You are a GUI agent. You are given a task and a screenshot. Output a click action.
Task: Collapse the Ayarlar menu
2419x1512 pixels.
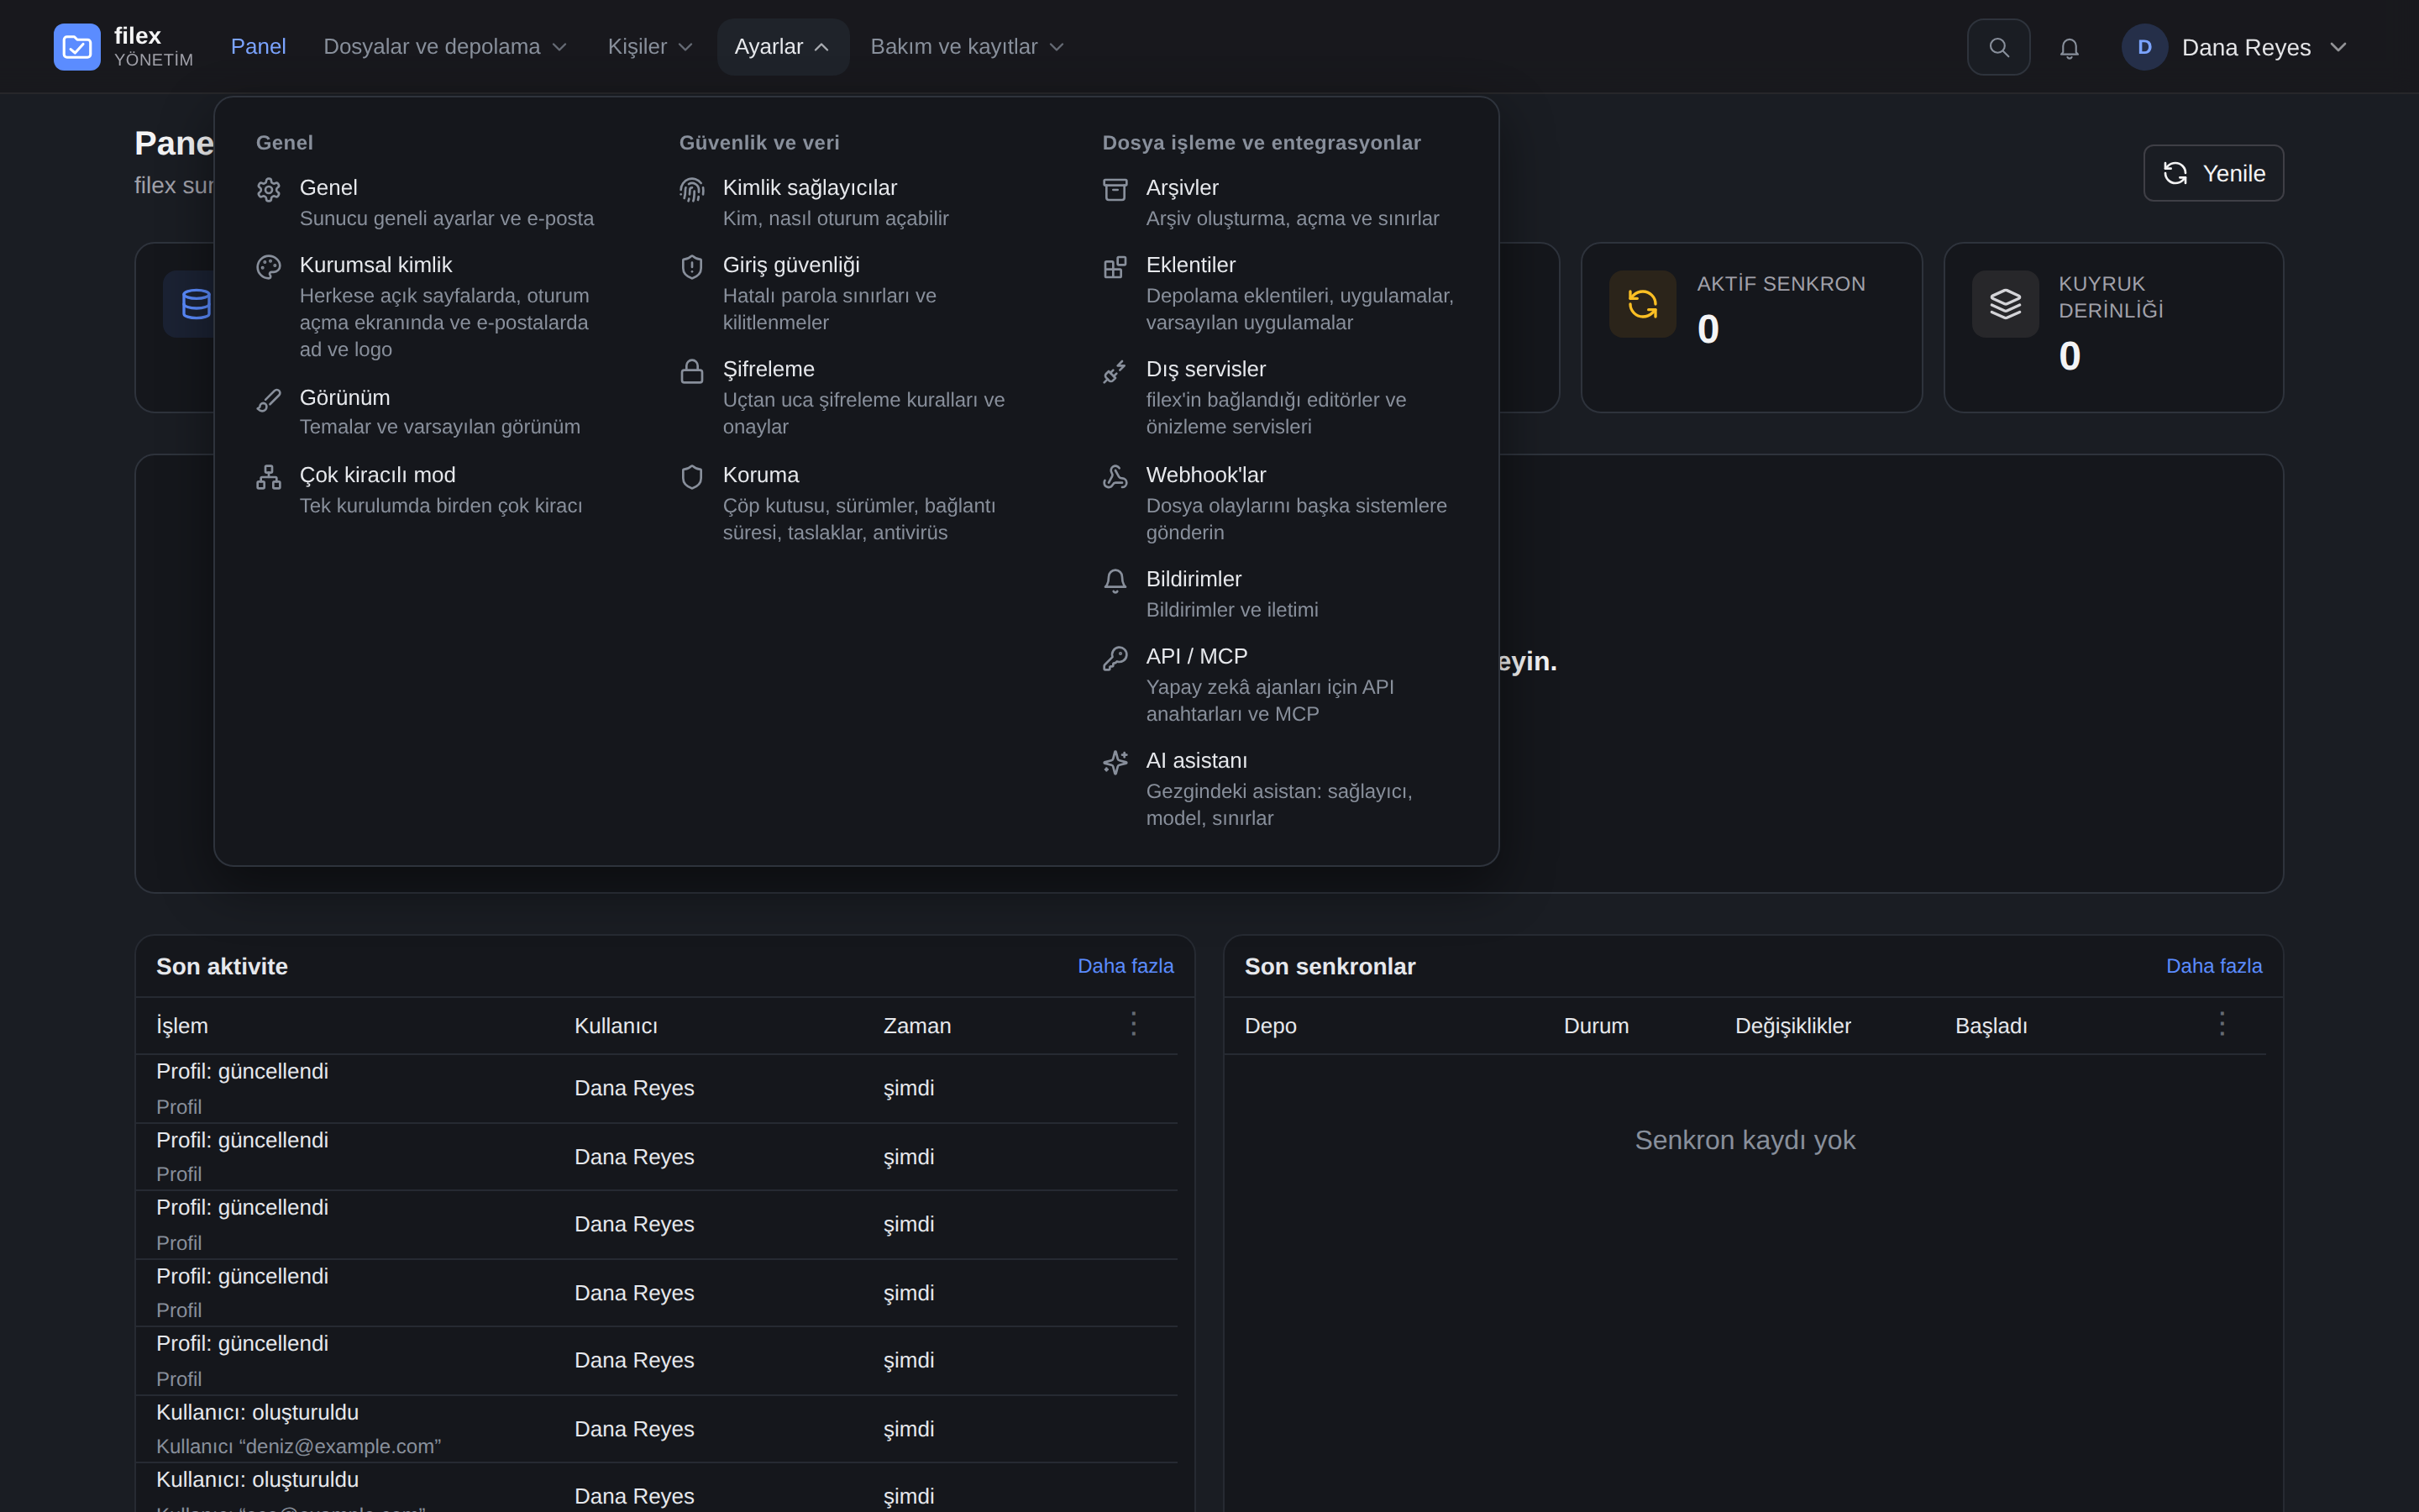click(783, 47)
